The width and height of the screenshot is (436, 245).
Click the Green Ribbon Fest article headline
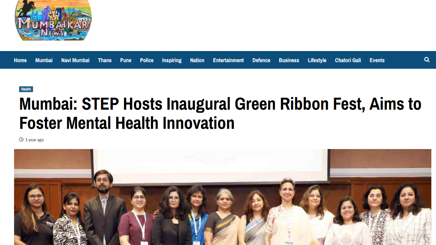point(220,113)
